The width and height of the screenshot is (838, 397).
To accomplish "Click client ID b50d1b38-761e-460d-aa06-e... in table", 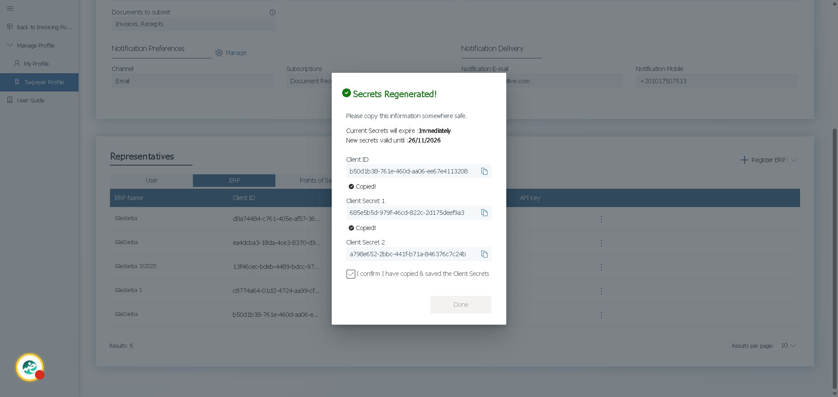I will [x=275, y=315].
